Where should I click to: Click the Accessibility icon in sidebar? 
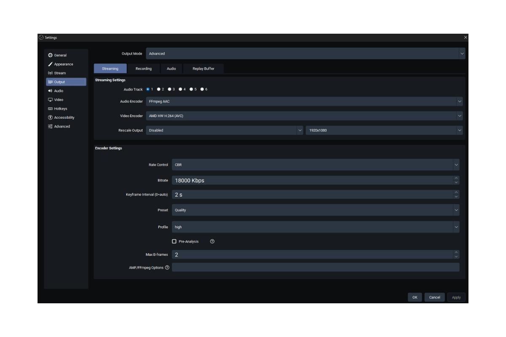pyautogui.click(x=50, y=118)
